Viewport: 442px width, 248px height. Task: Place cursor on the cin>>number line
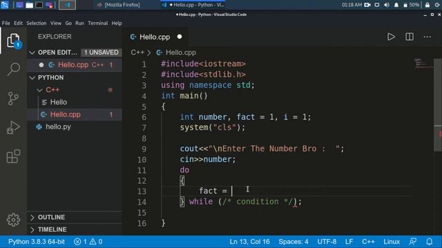coord(207,159)
